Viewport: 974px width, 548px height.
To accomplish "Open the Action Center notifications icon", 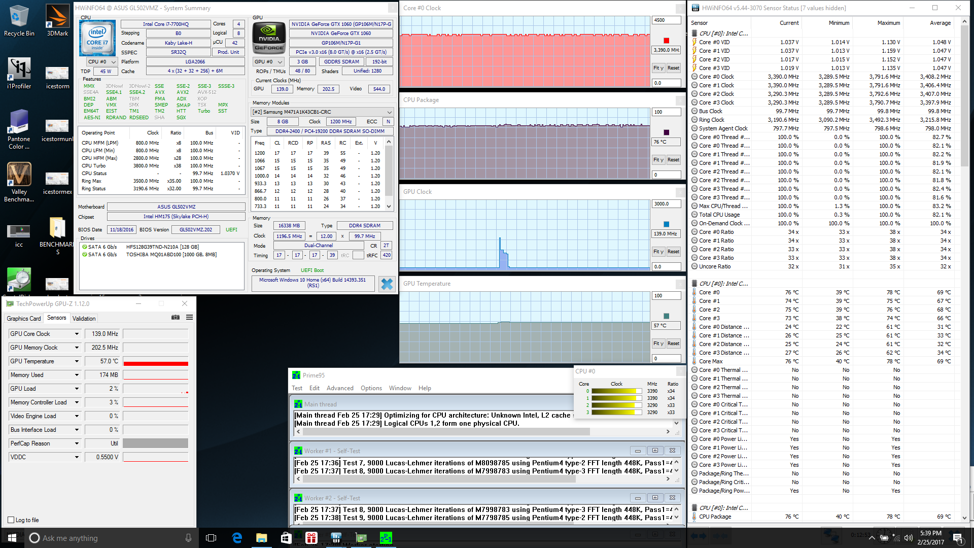I will 958,538.
